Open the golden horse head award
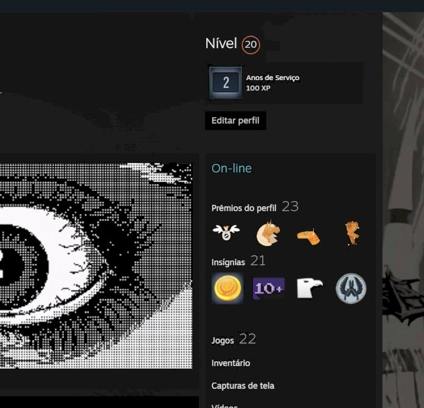The image size is (424, 408). [x=268, y=233]
